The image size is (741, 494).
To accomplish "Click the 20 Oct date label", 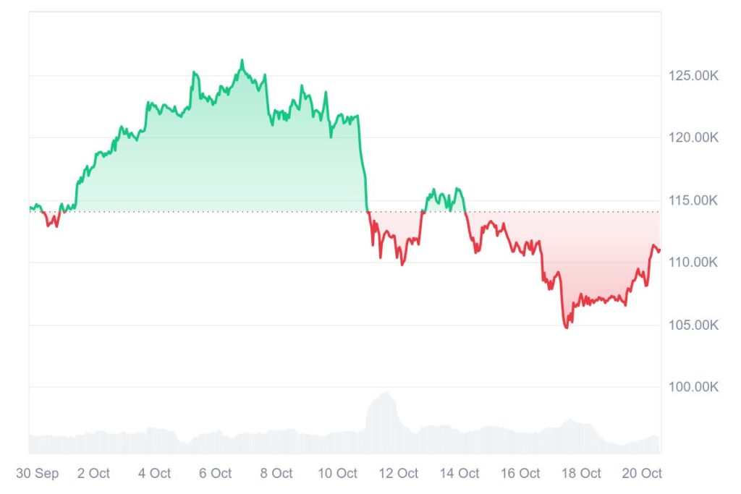I will coord(642,474).
